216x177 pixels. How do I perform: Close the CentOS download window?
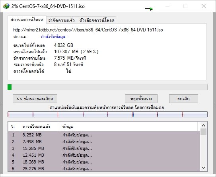[204, 6]
